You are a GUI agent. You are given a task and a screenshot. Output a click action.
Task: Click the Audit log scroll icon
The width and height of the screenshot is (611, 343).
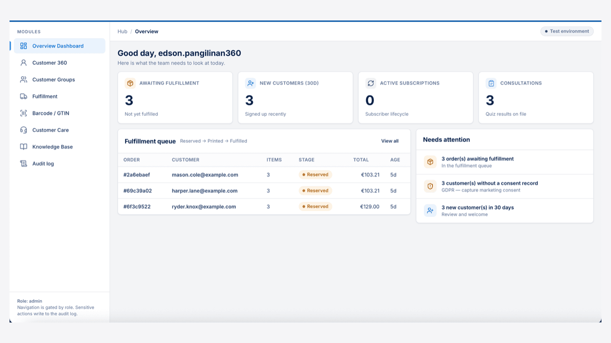tap(23, 163)
